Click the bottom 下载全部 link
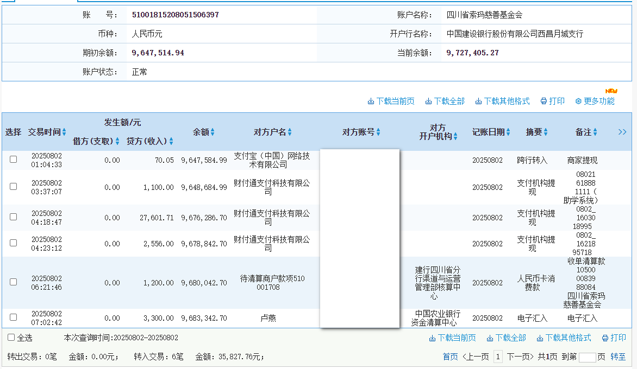Viewport: 637px width, 369px height. coord(506,338)
